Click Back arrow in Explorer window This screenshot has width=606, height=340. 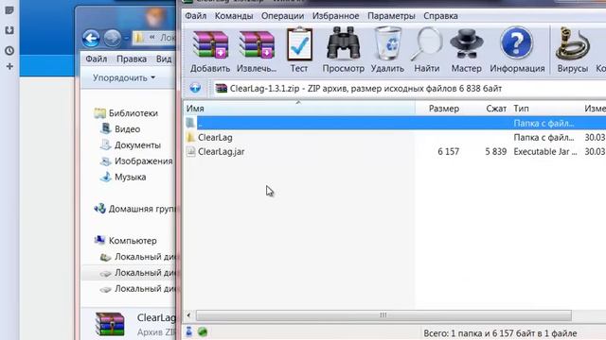tap(91, 39)
